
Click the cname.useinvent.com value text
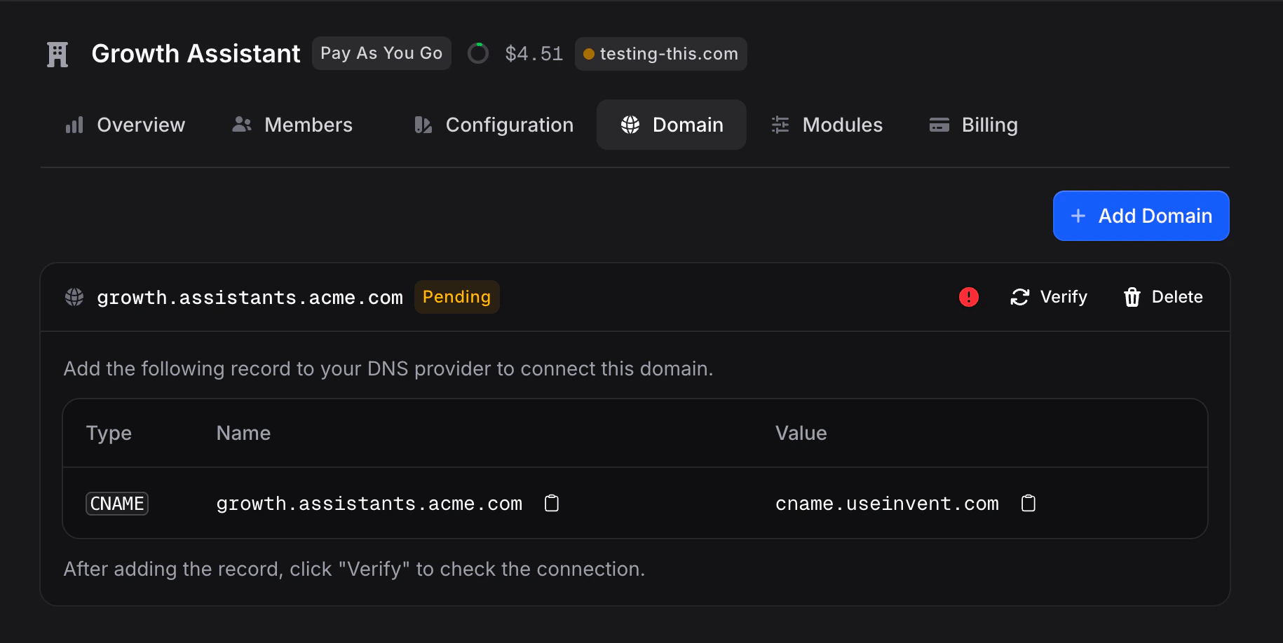pyautogui.click(x=887, y=504)
